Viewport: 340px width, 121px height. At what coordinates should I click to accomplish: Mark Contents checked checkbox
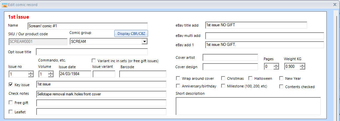[x=281, y=86]
